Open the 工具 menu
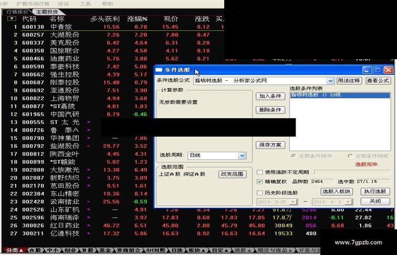Viewport: 397px width, 255px height. point(85,4)
